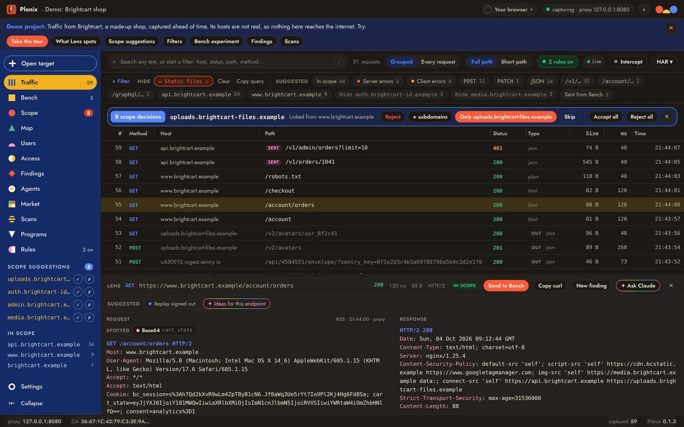Toggle the 2 rules on pill

(x=558, y=62)
